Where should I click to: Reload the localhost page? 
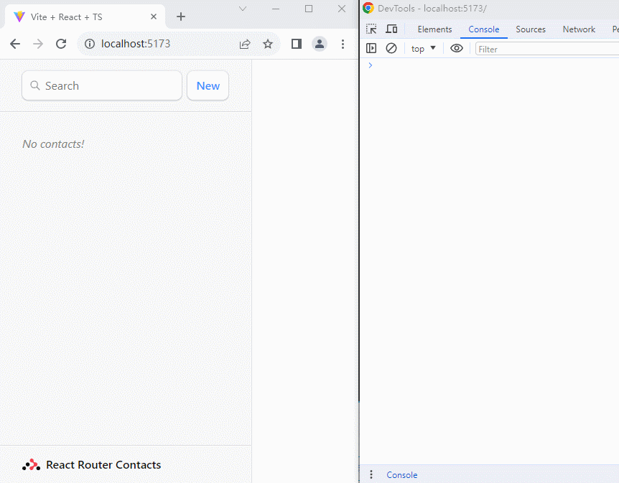(x=61, y=44)
